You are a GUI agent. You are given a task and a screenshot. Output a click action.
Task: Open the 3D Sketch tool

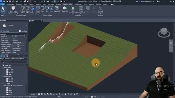(x=32, y=10)
